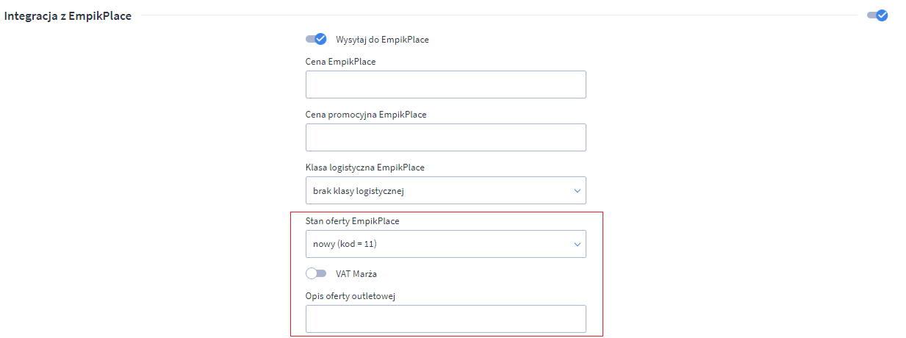This screenshot has width=906, height=338.
Task: Disable the Wysyłaj do EmpikPlace switch
Action: (x=316, y=39)
